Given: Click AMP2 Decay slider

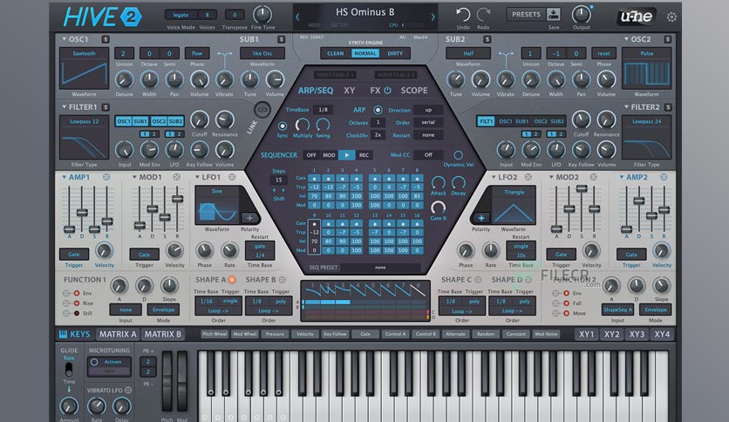Looking at the screenshot, I should click(639, 201).
